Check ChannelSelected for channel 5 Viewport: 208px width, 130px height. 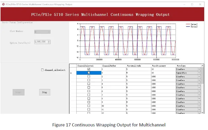coord(89,88)
